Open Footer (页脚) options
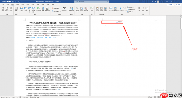The image size is (182, 98). tap(101, 9)
